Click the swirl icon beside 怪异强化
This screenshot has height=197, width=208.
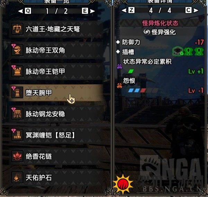(x=147, y=32)
